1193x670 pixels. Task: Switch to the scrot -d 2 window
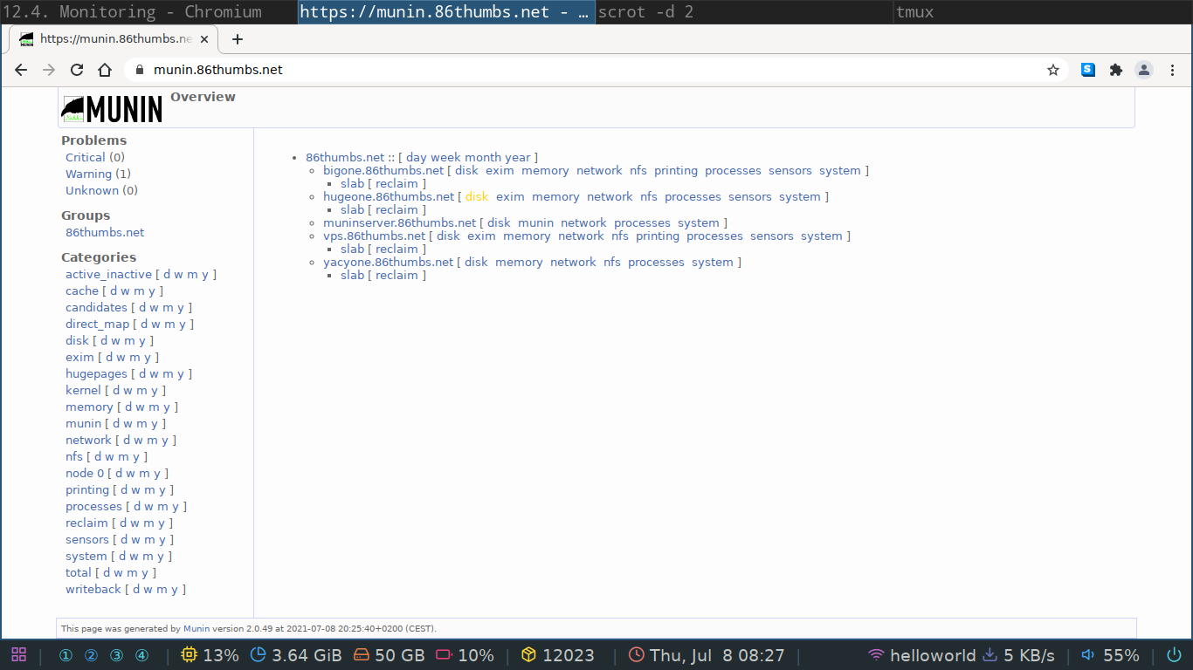pyautogui.click(x=745, y=12)
